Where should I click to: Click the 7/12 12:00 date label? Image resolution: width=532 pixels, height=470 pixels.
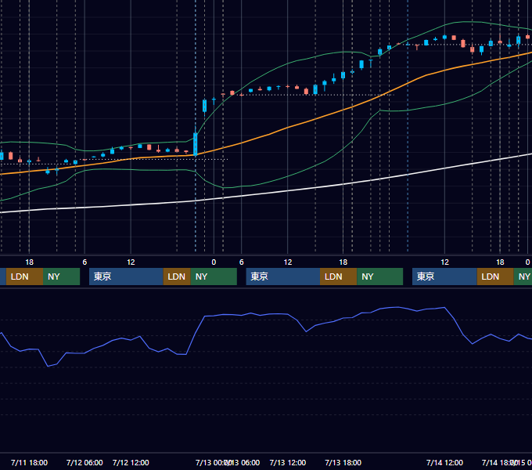(131, 462)
